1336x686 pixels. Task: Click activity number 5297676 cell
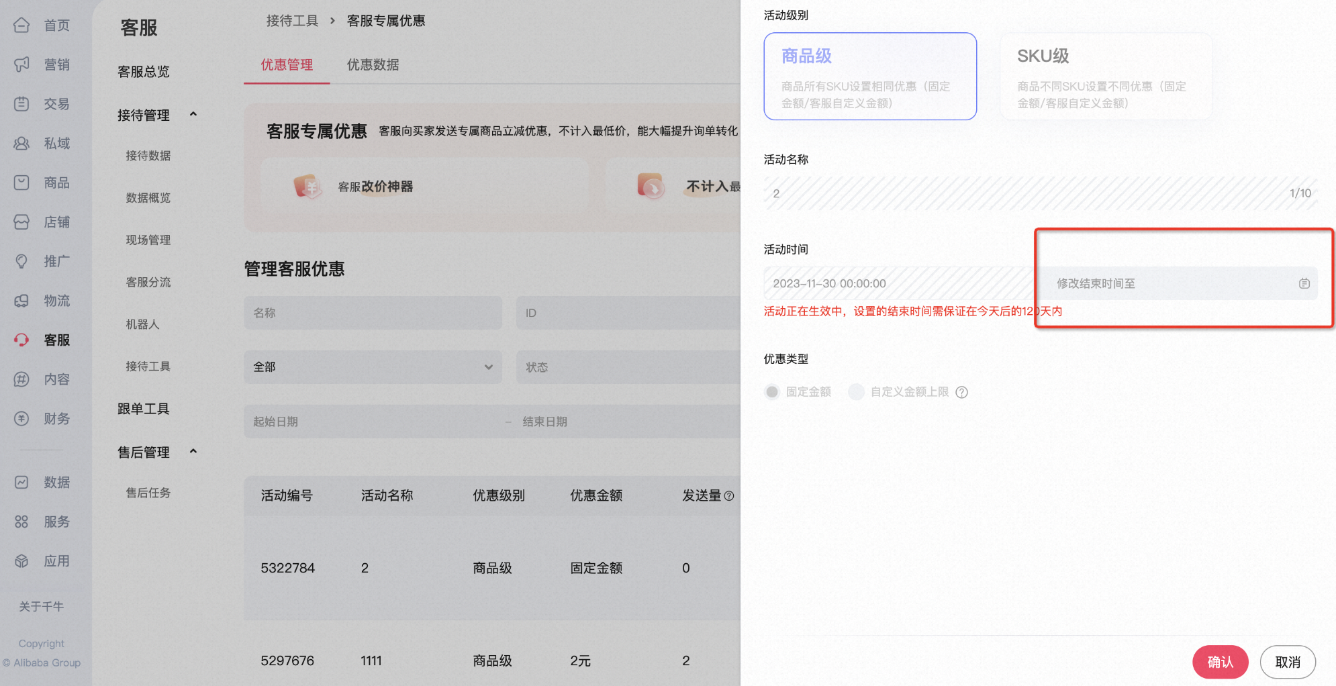point(287,661)
